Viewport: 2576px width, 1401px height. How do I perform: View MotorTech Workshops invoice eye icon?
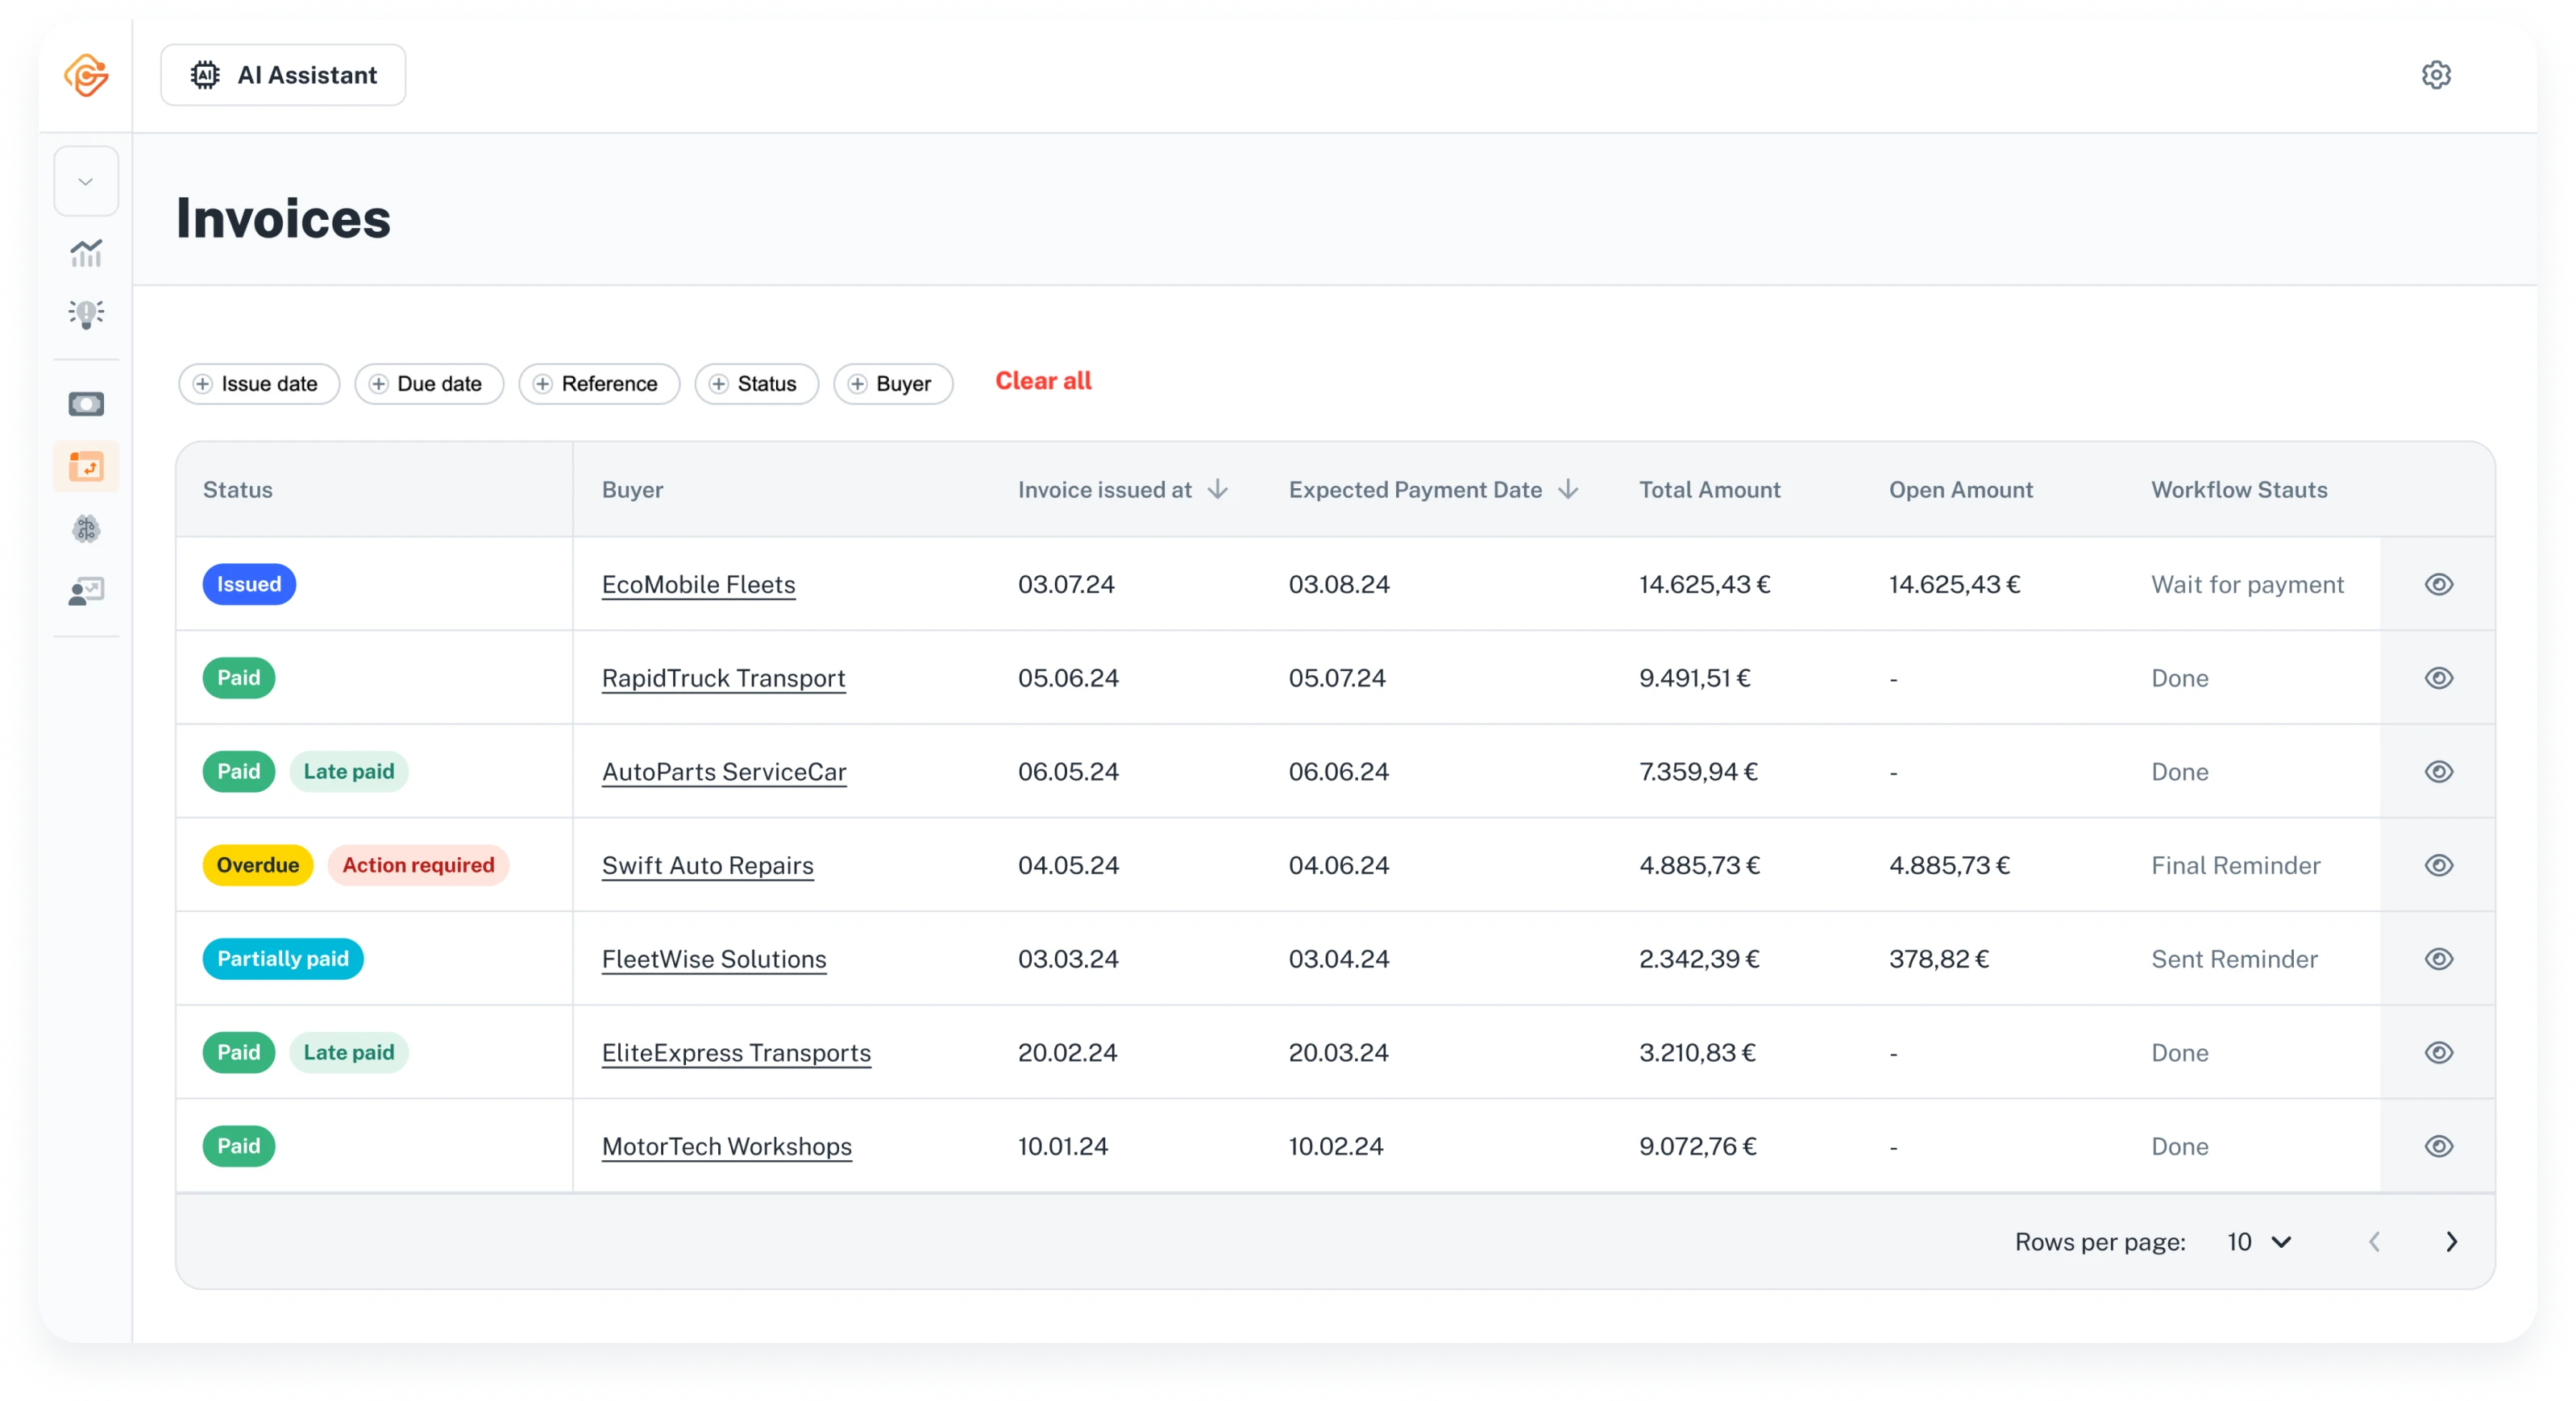[x=2439, y=1146]
